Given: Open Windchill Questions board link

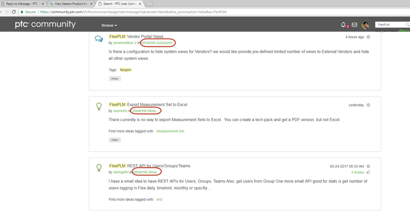Looking at the screenshot, I should tap(157, 43).
